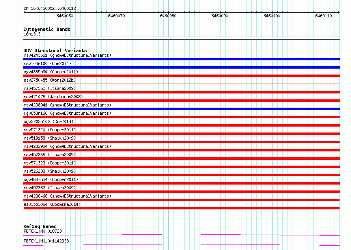The width and height of the screenshot is (351, 250).
Task: Click variant label nsv1036100 (Coe2014)
Action: (47, 63)
